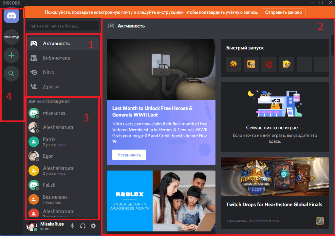
Task: Open user settings gear icon
Action: (93, 226)
